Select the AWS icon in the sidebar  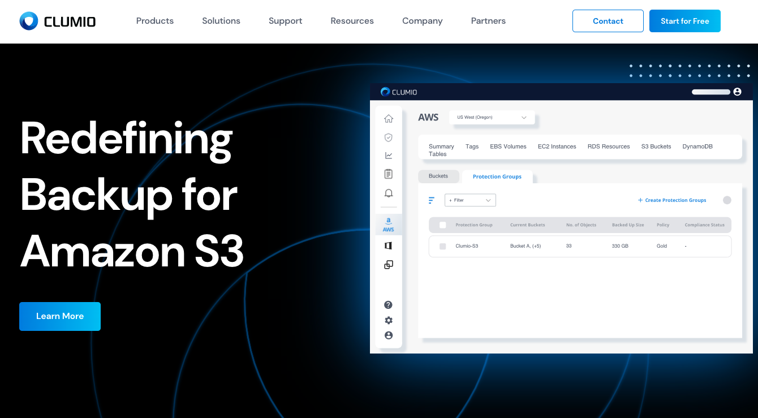click(x=389, y=225)
